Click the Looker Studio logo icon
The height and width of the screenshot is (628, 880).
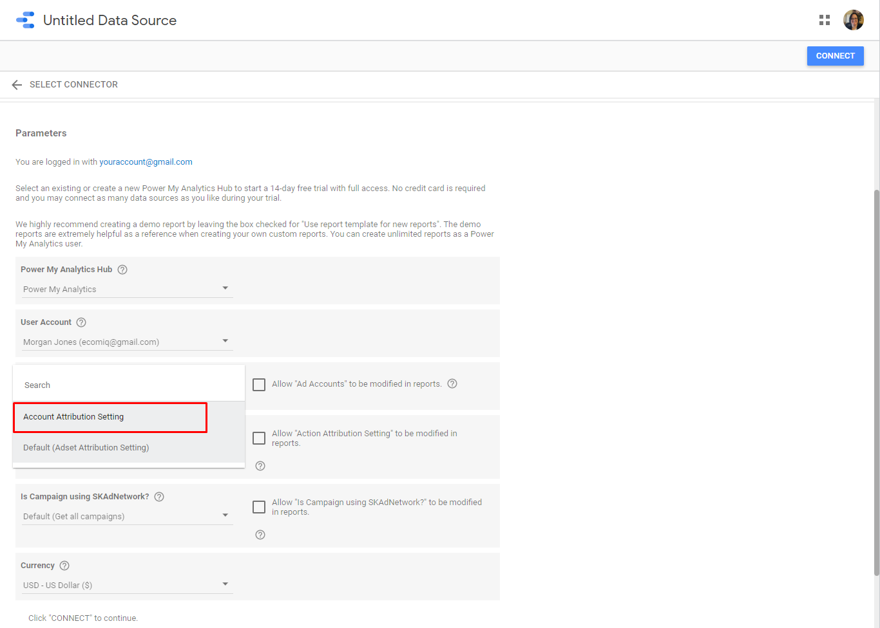[x=25, y=20]
